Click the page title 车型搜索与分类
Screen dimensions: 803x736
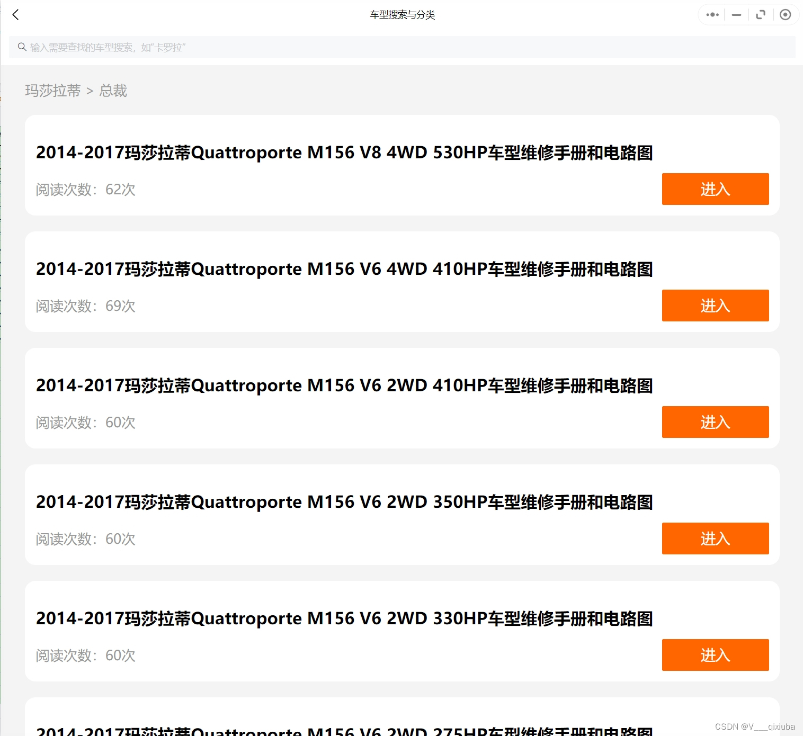pyautogui.click(x=403, y=15)
